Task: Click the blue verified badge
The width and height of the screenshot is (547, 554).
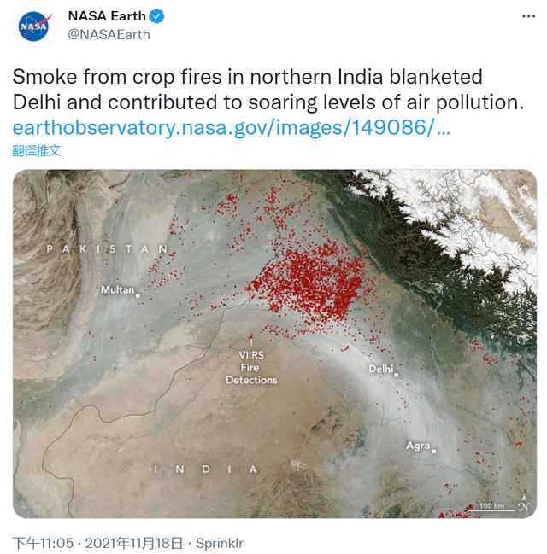Action: point(156,16)
